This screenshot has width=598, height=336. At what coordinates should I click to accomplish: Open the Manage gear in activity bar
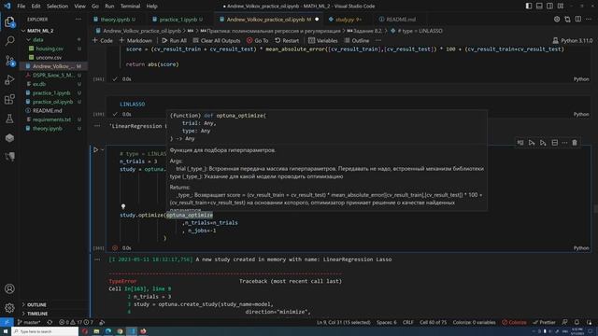9,307
